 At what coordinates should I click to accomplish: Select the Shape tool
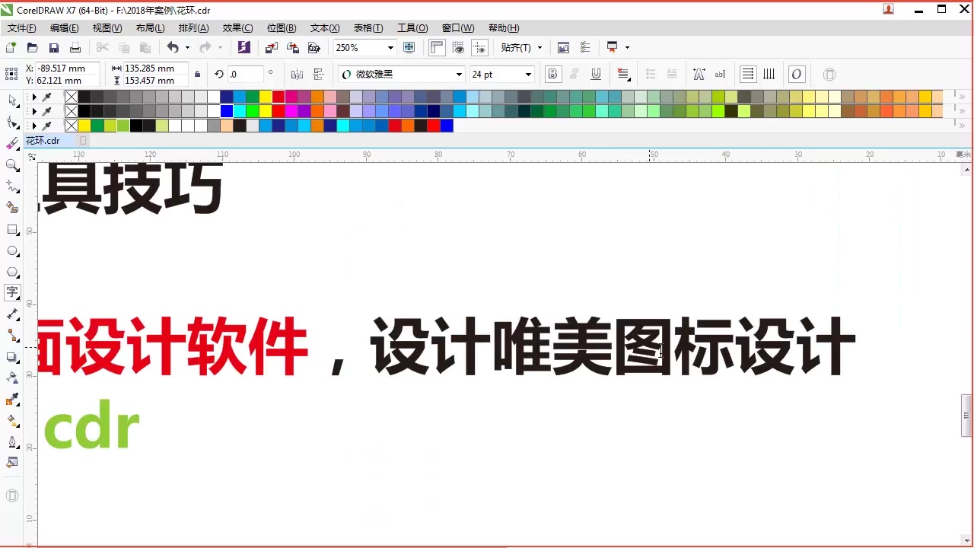pos(11,122)
